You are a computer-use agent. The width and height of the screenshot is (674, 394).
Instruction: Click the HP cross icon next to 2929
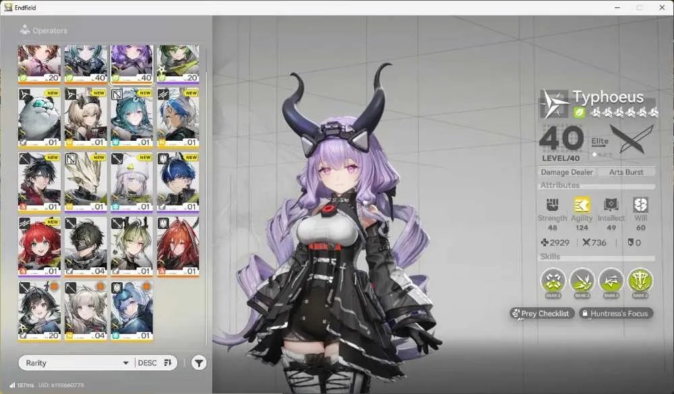[x=544, y=242]
